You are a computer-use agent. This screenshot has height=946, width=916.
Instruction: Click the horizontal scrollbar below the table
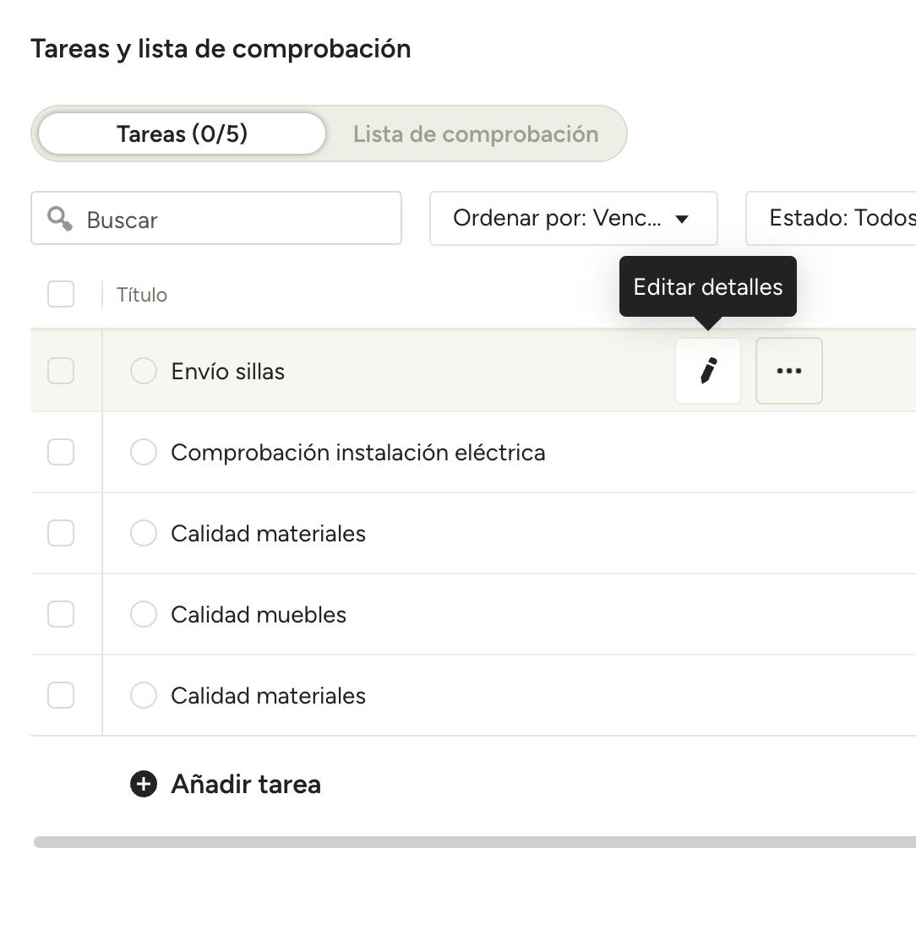pos(473,842)
